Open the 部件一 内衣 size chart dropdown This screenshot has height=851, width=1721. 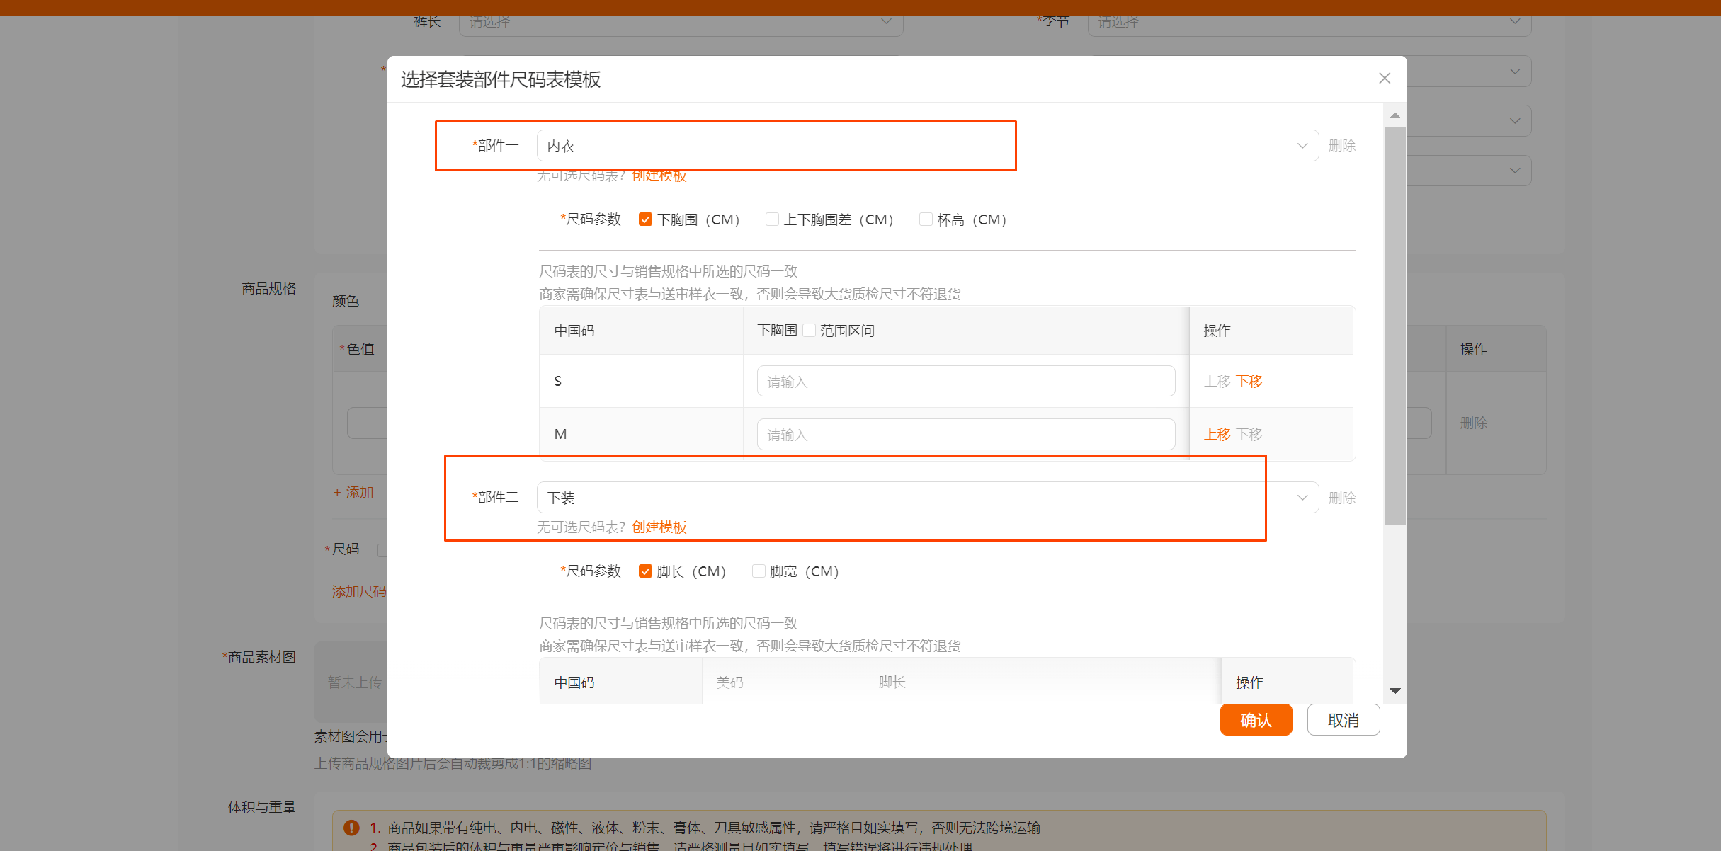(x=1302, y=145)
